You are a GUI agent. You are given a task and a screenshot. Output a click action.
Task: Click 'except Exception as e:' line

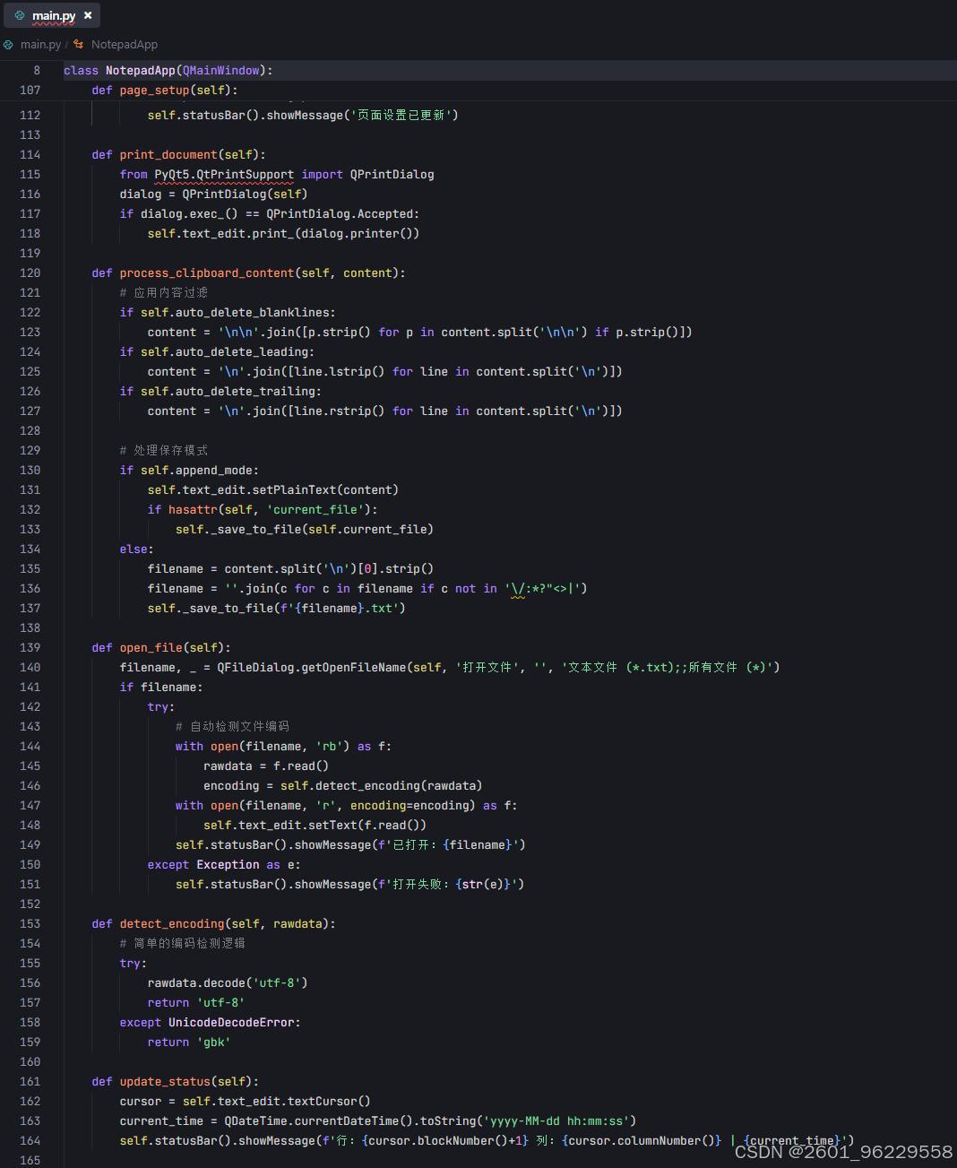coord(224,864)
